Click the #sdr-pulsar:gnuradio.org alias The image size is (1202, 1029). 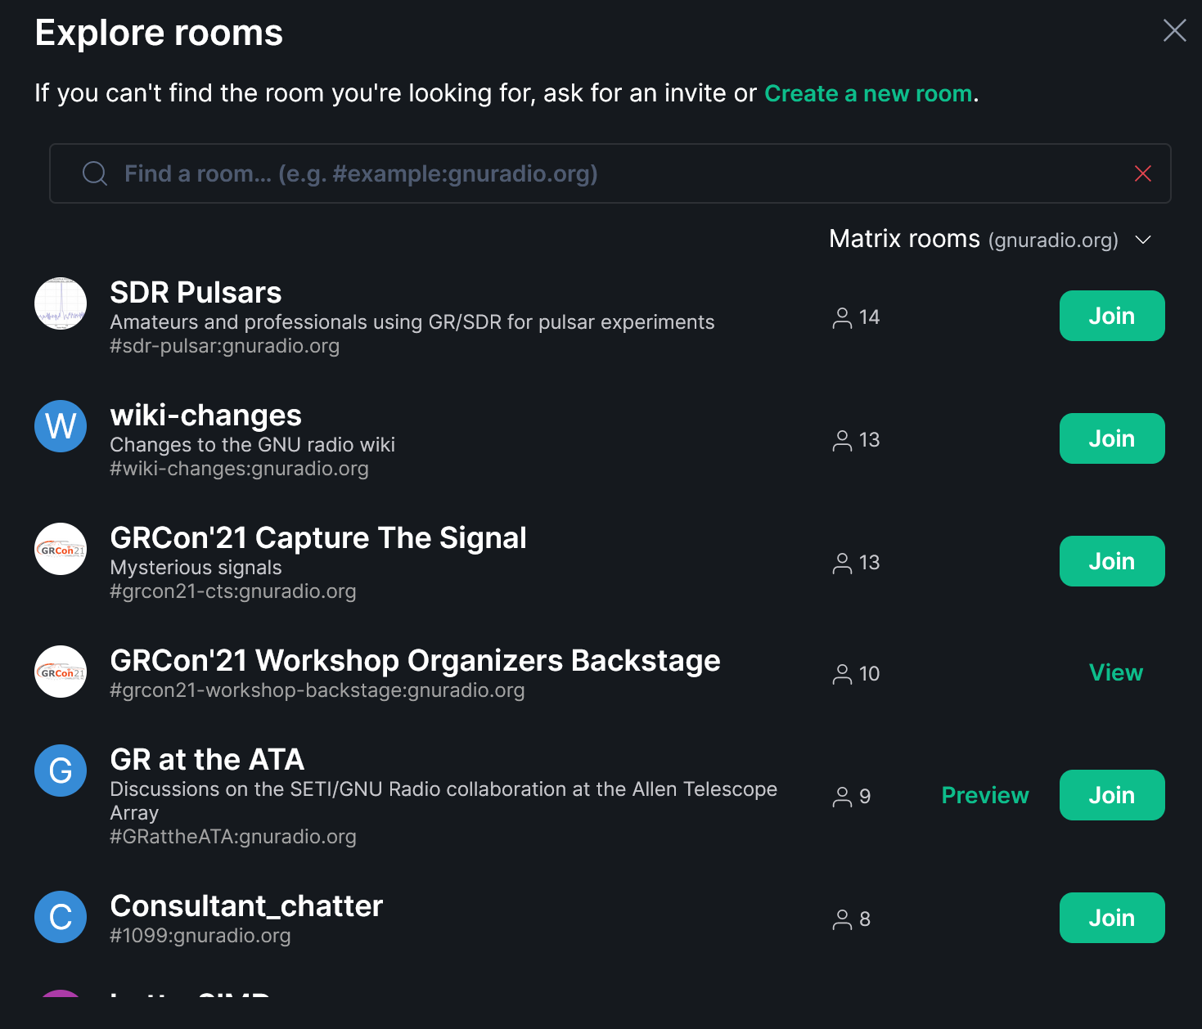(224, 346)
